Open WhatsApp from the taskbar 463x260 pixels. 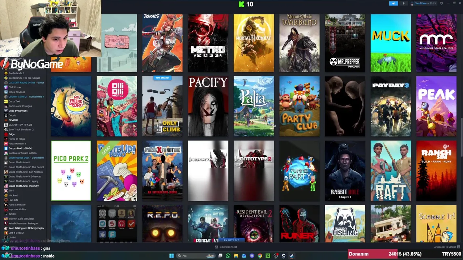click(228, 256)
